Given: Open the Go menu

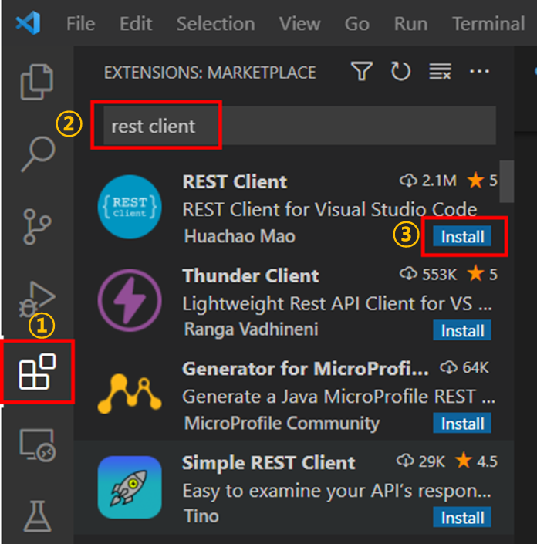Looking at the screenshot, I should [x=357, y=24].
